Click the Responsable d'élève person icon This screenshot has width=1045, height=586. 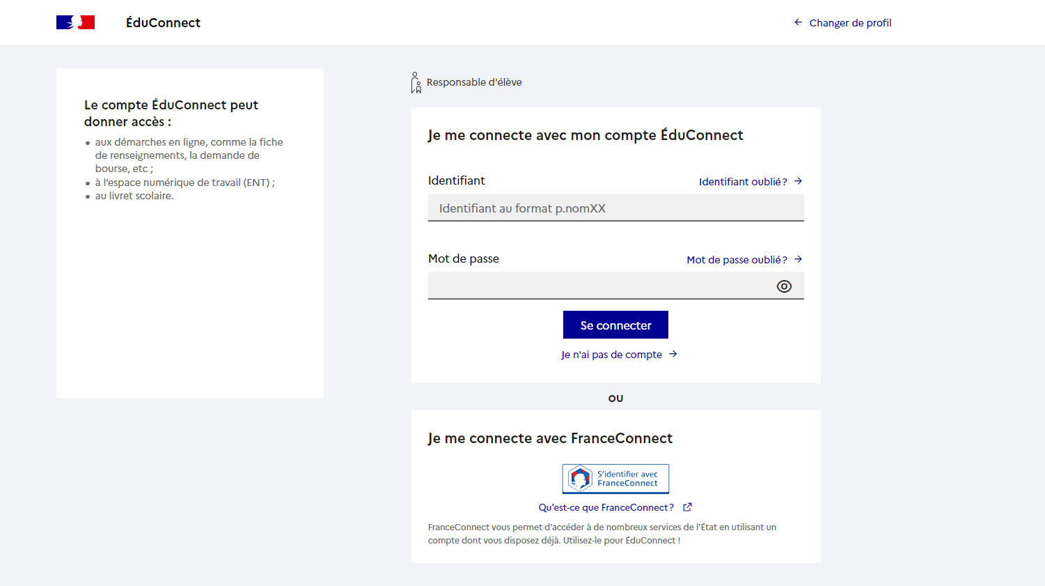tap(416, 83)
